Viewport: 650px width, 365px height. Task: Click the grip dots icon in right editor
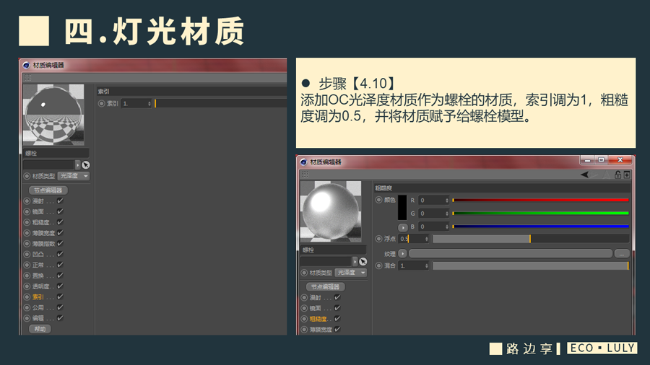[x=305, y=175]
